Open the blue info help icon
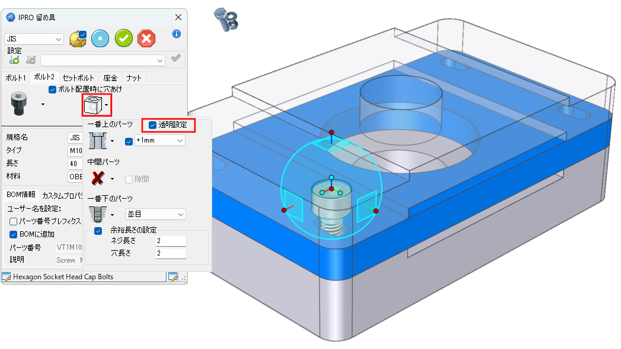Screen dimensions: 621x349 177,34
